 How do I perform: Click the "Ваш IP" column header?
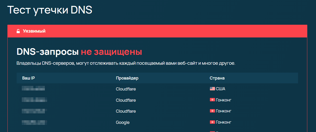28,78
